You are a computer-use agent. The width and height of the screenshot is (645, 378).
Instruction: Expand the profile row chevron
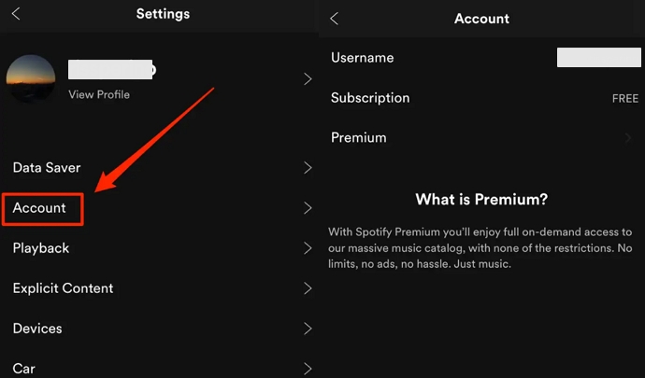click(x=308, y=79)
